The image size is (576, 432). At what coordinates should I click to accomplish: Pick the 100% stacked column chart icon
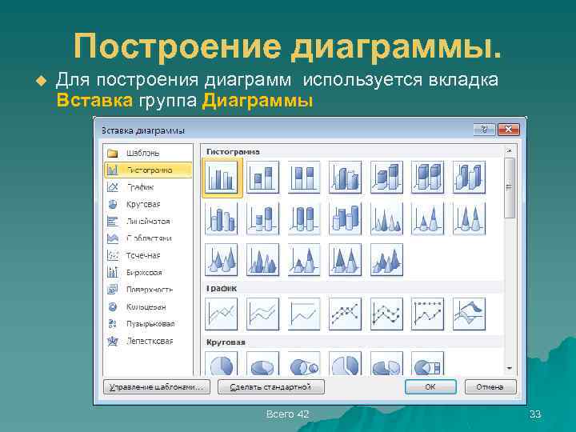304,177
